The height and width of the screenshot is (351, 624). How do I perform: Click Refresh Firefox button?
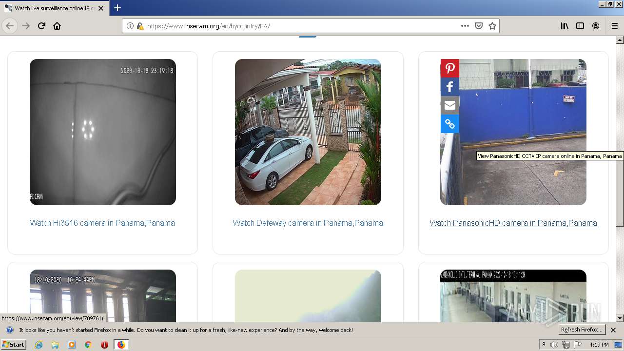click(582, 330)
